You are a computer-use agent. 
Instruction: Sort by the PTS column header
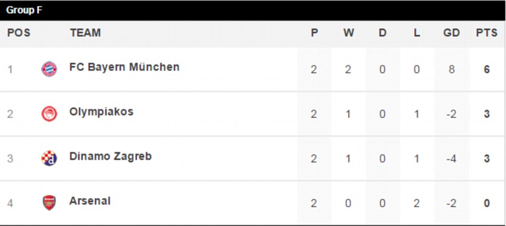coord(487,33)
